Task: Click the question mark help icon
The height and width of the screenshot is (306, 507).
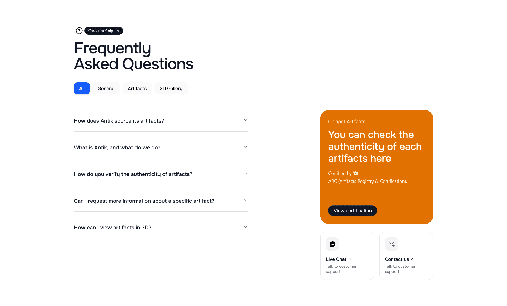Action: tap(79, 31)
